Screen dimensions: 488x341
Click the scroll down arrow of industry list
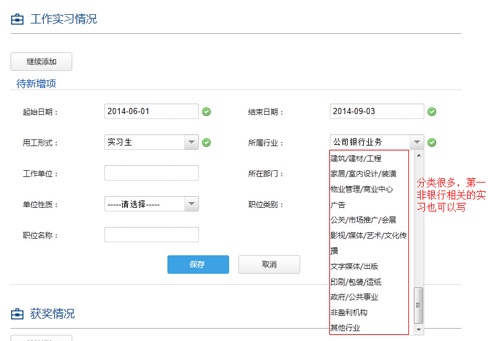point(419,330)
